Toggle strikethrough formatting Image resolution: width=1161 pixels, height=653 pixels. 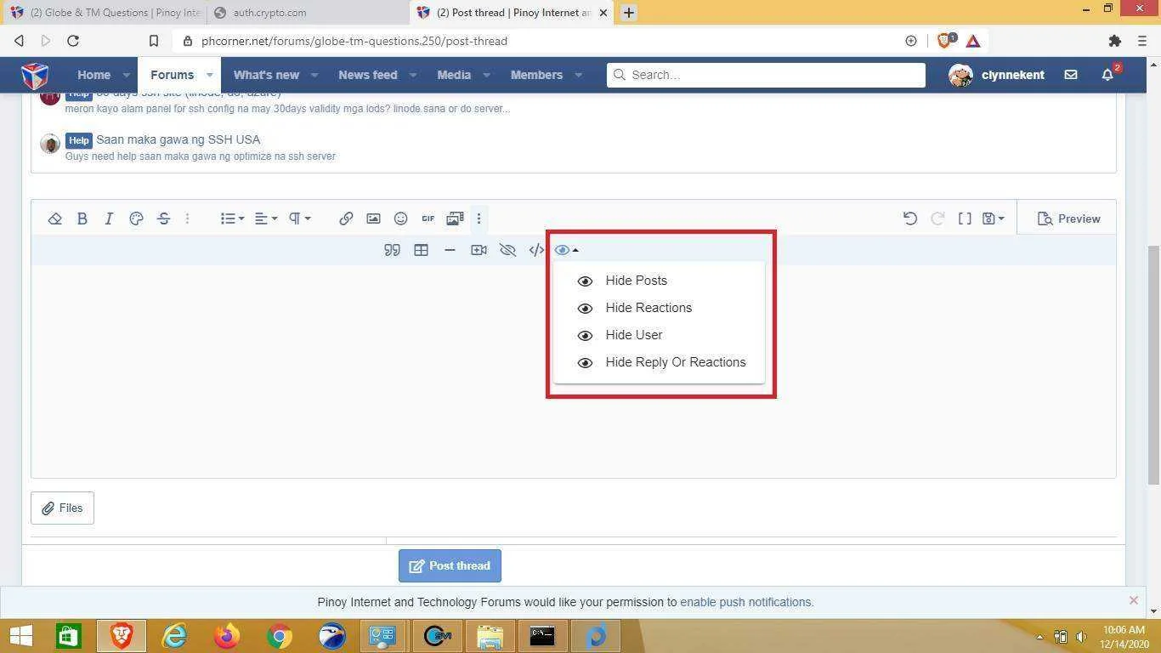click(163, 219)
